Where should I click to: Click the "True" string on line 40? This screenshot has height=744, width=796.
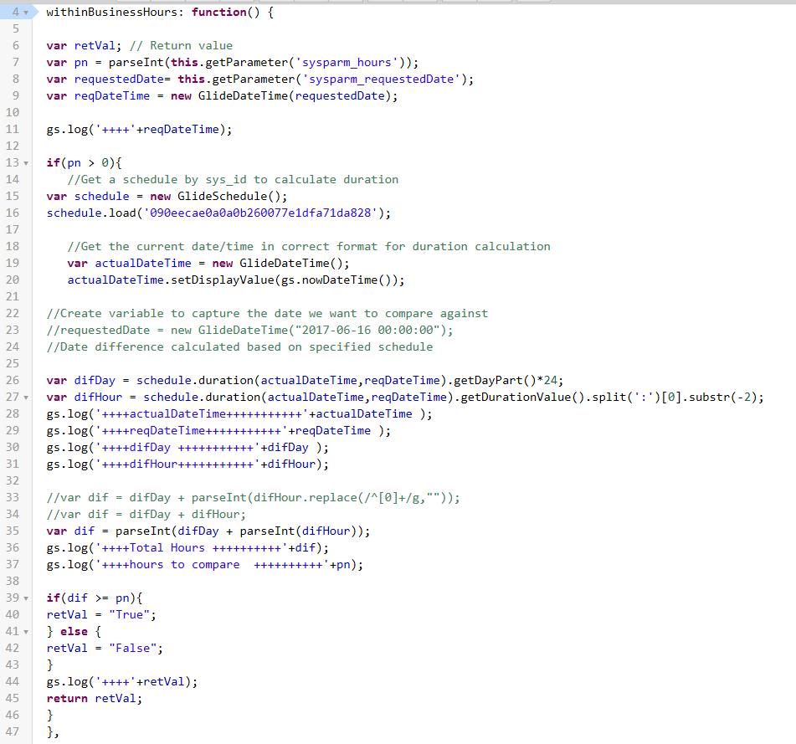point(130,615)
